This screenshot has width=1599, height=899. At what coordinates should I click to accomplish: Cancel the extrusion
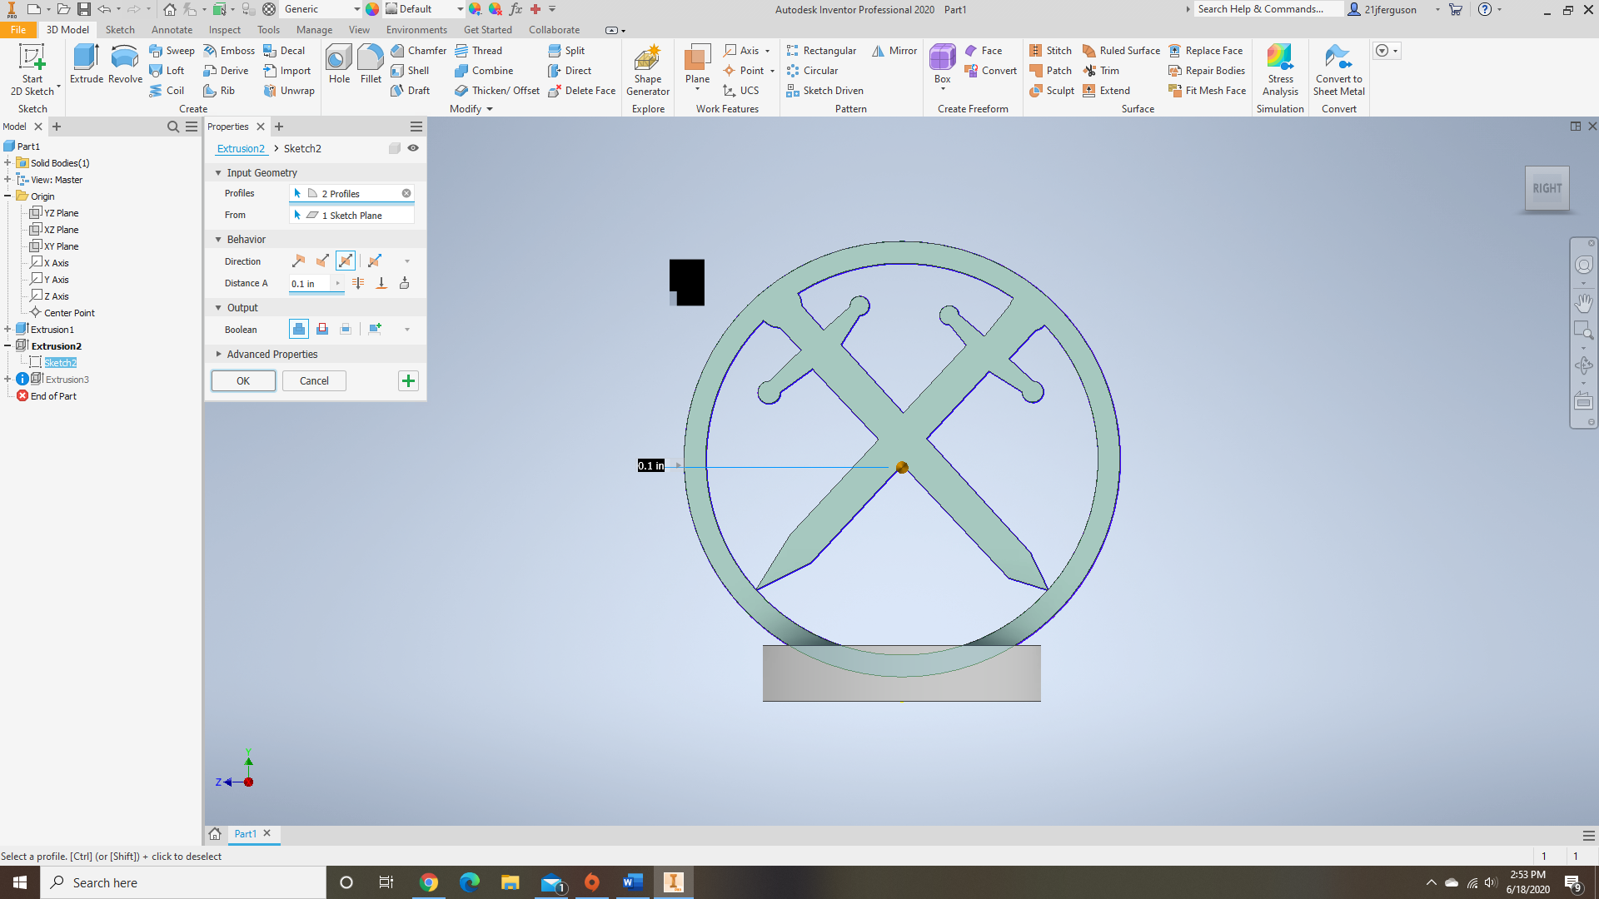(314, 381)
